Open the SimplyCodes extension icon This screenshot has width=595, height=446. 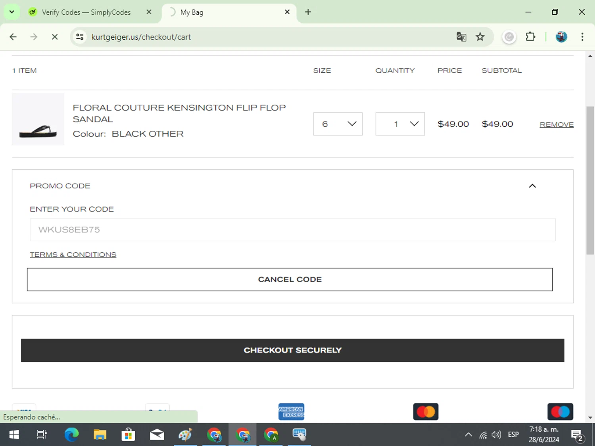coord(509,37)
